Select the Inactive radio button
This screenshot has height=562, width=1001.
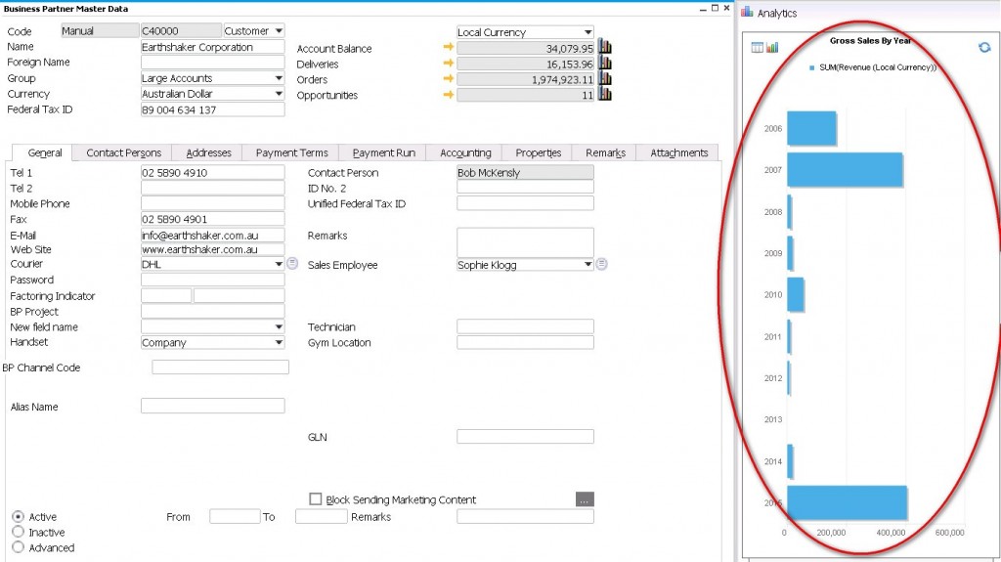19,533
